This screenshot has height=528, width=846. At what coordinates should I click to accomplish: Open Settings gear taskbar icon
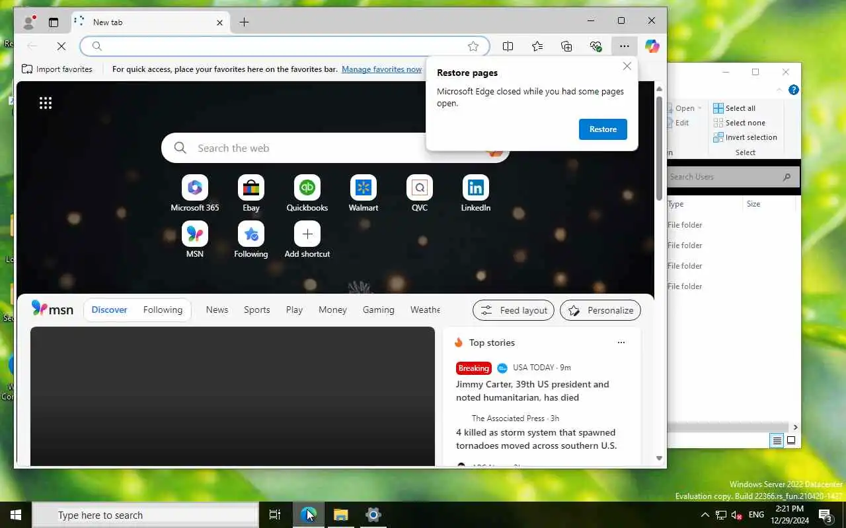(373, 515)
